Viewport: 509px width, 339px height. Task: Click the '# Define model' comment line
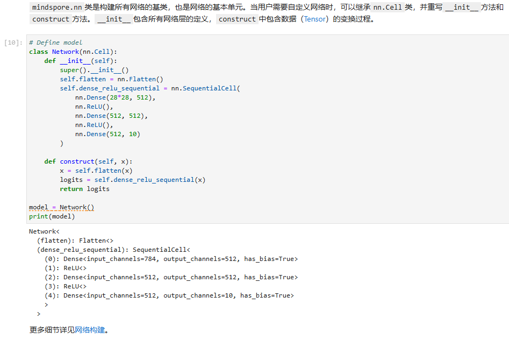coord(55,43)
